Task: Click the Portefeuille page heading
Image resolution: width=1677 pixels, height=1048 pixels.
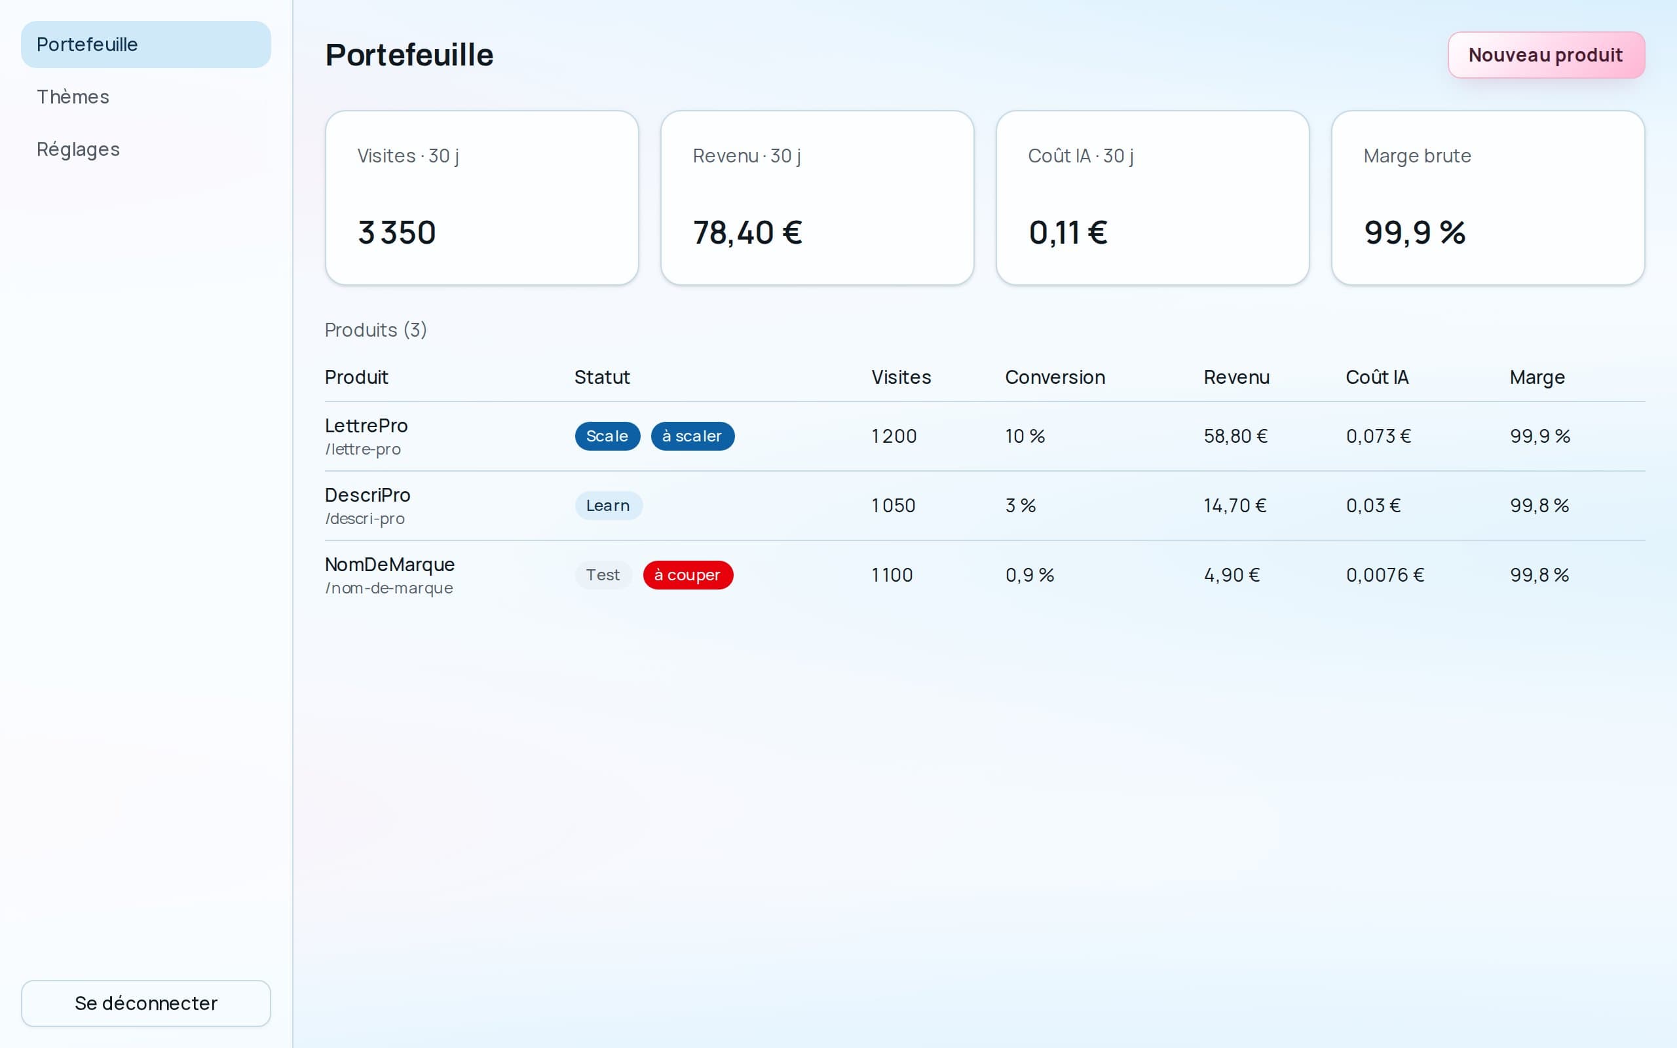Action: tap(409, 55)
